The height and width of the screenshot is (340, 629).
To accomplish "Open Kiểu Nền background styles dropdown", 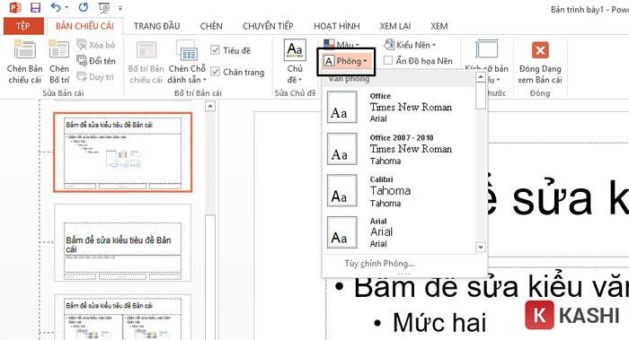I will (410, 45).
